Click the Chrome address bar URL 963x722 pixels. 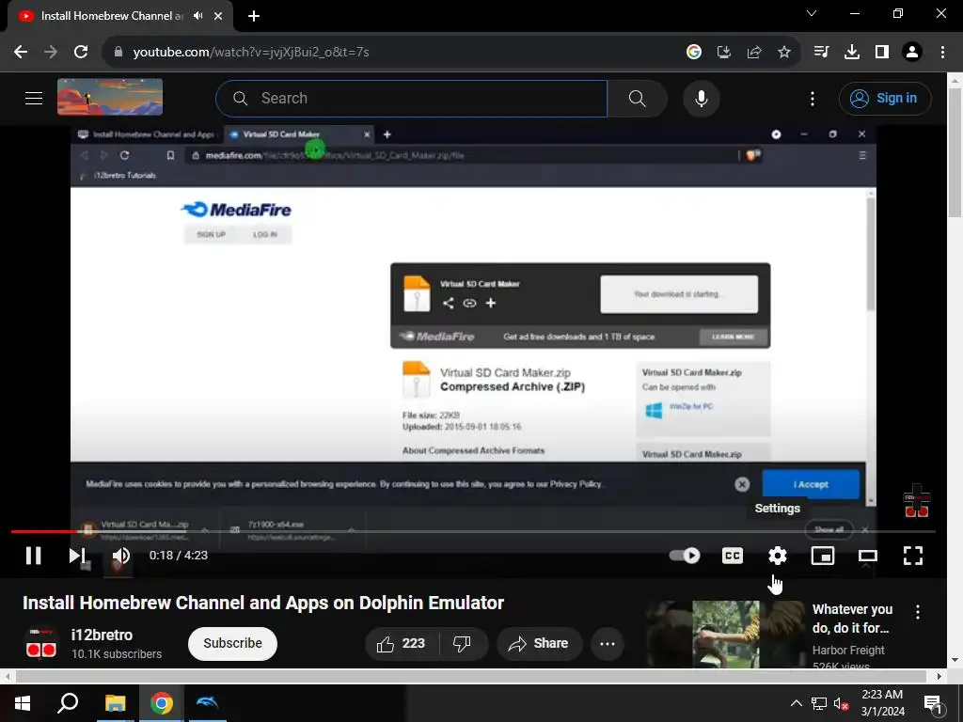coord(250,53)
